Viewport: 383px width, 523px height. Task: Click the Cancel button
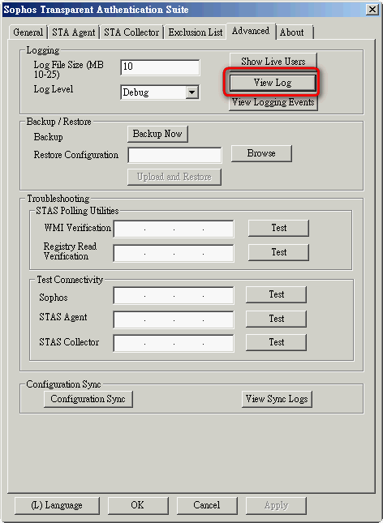[x=207, y=506]
